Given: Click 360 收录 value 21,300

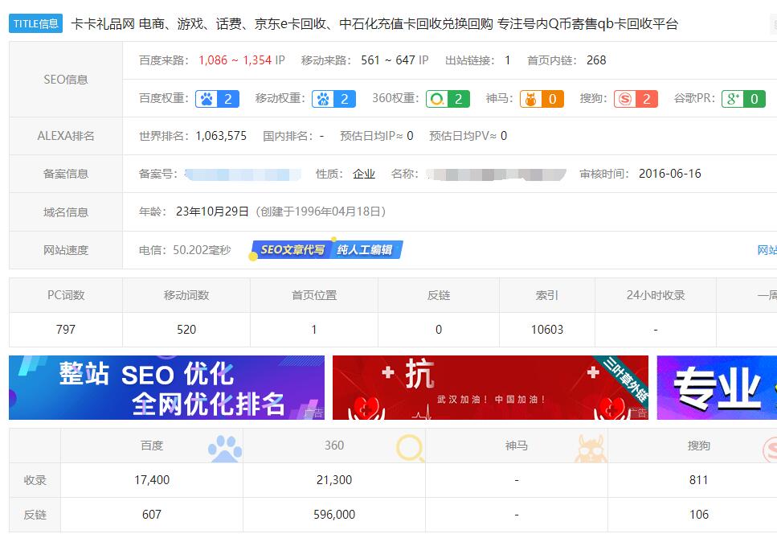Looking at the screenshot, I should click(334, 480).
